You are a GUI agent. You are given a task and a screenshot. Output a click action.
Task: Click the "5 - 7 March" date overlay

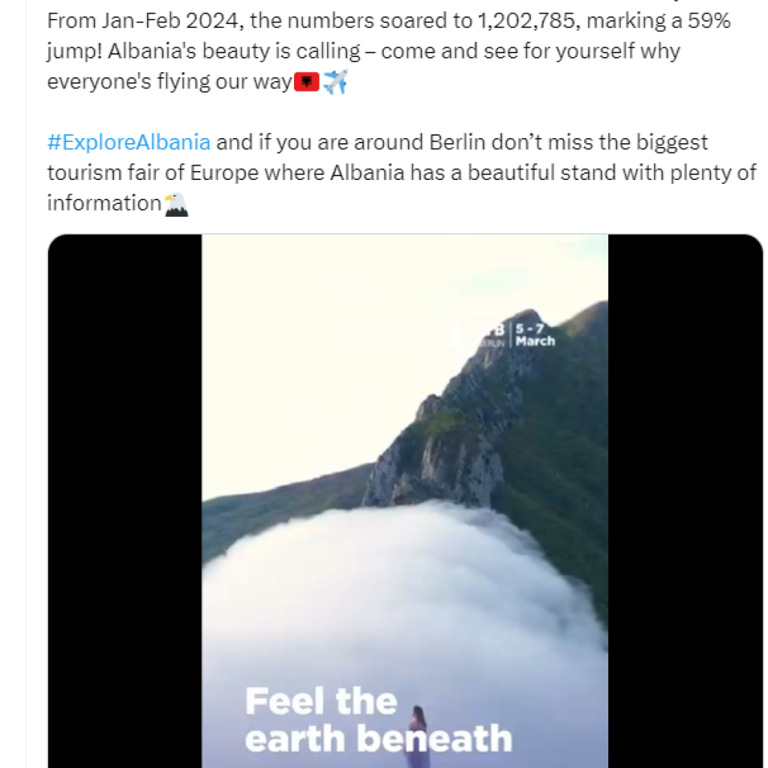point(535,334)
